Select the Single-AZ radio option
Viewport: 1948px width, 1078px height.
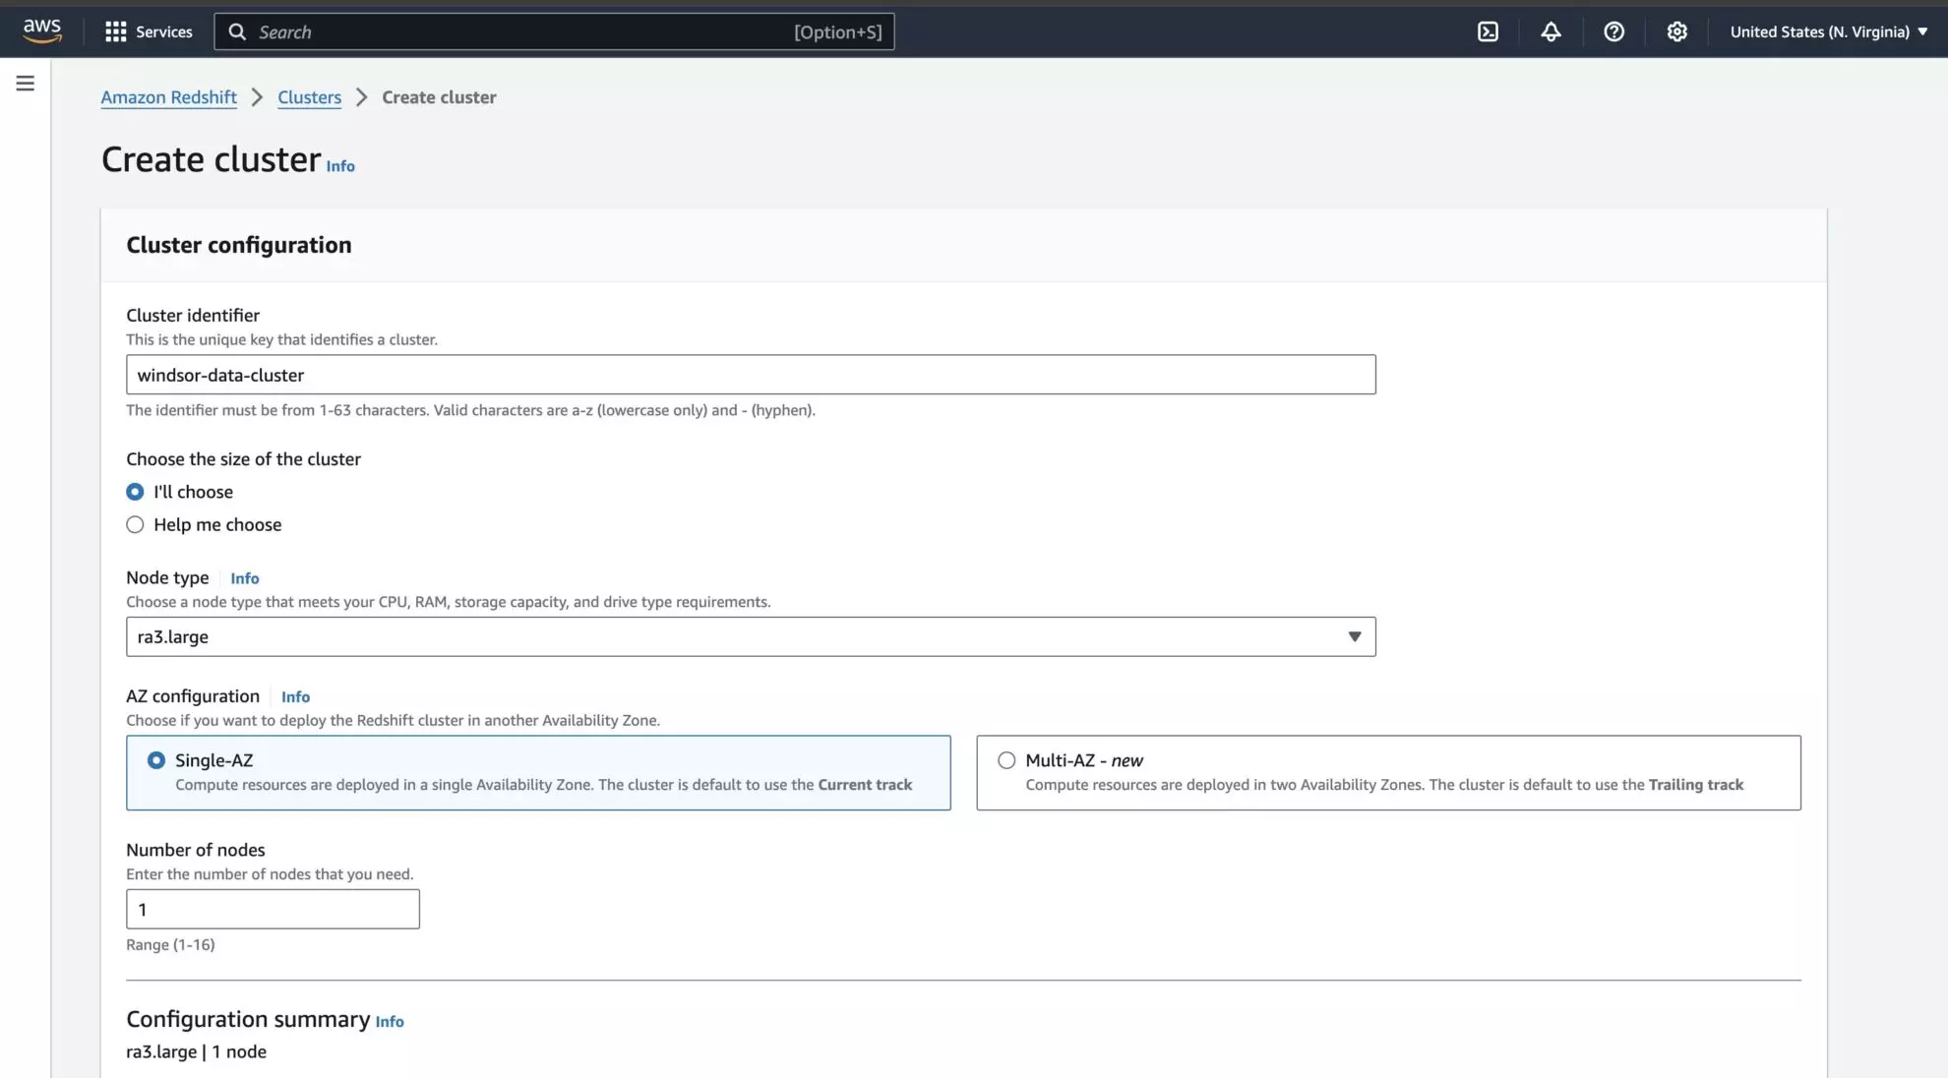point(156,760)
